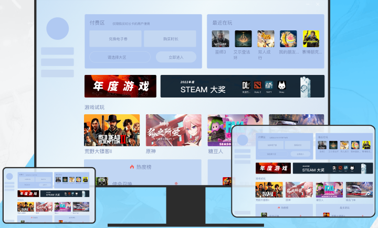
Task: Tap the redeem voucher button on the tablet
Action: point(271,145)
